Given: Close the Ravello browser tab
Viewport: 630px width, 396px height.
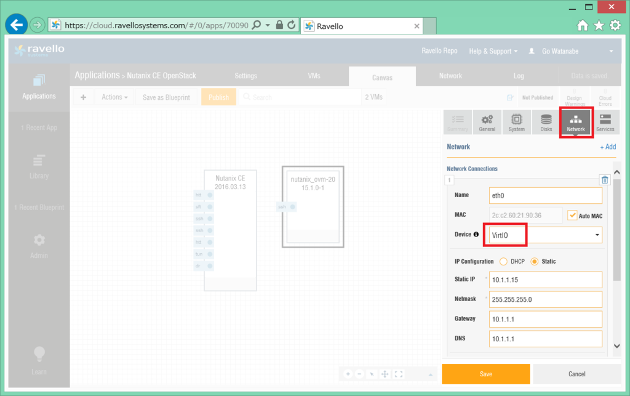Looking at the screenshot, I should (417, 26).
